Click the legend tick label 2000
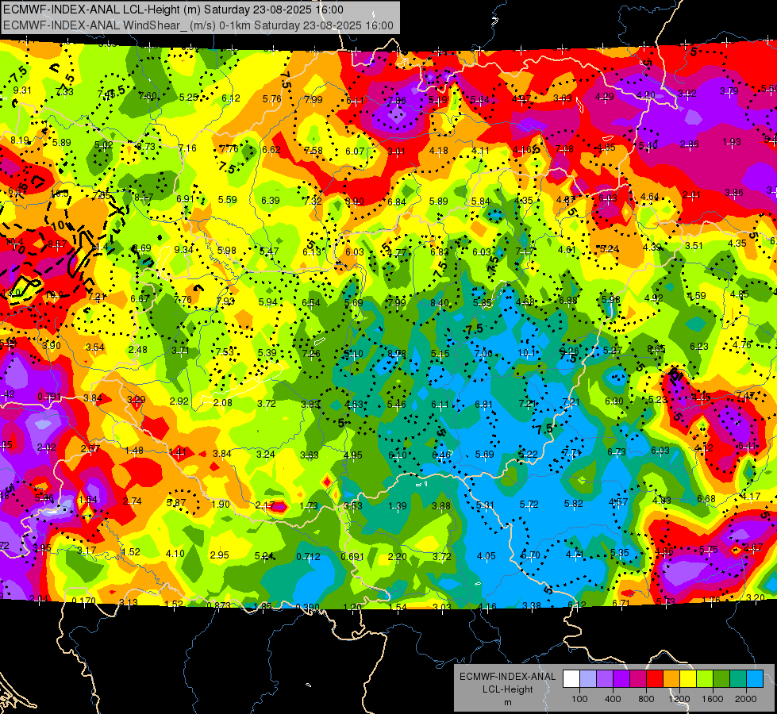The height and width of the screenshot is (714, 777). pyautogui.click(x=745, y=699)
